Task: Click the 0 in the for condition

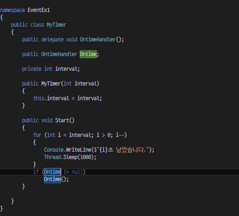Action: click(109, 135)
